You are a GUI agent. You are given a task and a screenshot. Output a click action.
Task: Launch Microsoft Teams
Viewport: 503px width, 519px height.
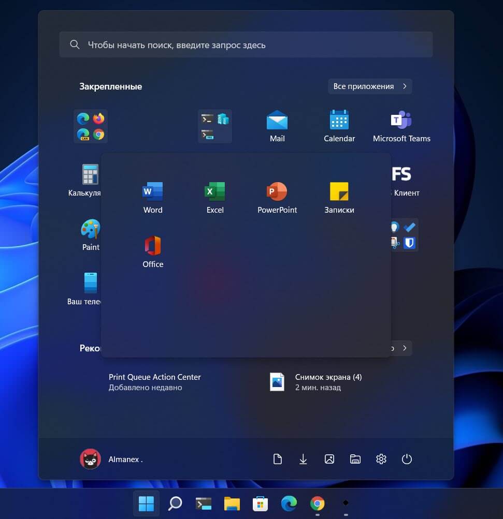coord(401,126)
